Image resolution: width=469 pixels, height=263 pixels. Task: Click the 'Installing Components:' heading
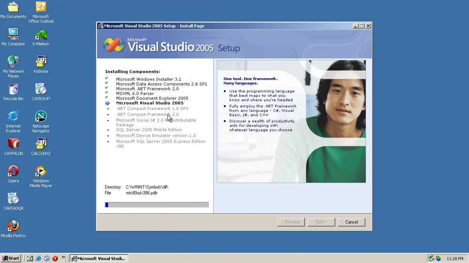[x=133, y=72]
